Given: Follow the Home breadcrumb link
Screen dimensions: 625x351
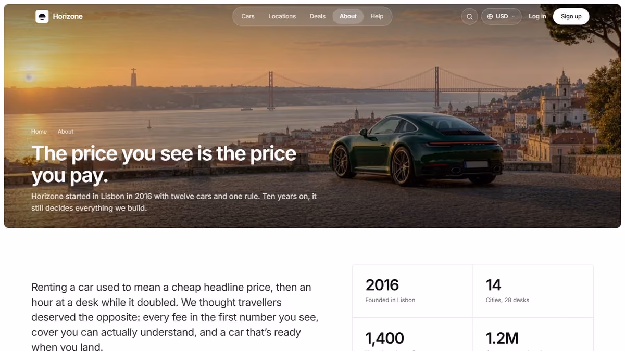Looking at the screenshot, I should click(x=39, y=132).
